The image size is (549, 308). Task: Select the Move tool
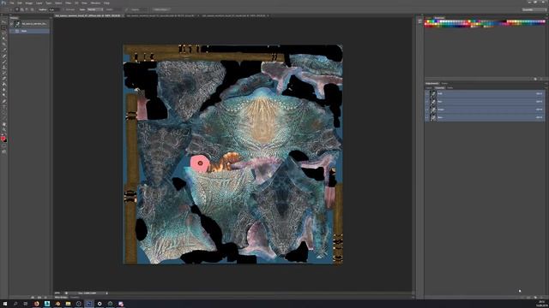(4, 22)
